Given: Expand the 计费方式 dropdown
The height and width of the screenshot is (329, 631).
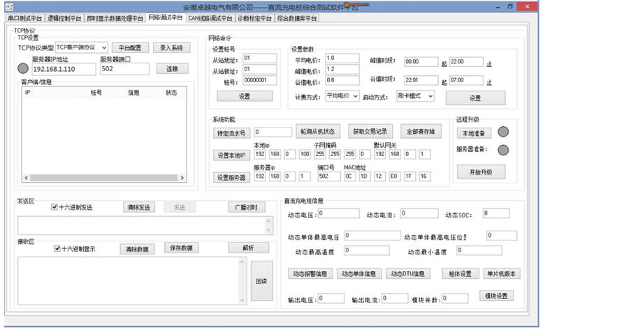Looking at the screenshot, I should [342, 95].
